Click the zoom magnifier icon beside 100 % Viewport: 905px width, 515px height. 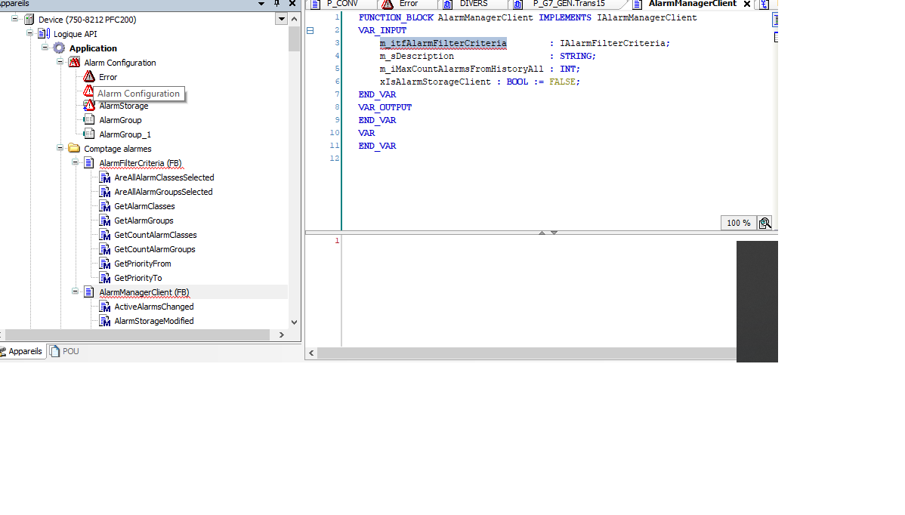point(765,223)
